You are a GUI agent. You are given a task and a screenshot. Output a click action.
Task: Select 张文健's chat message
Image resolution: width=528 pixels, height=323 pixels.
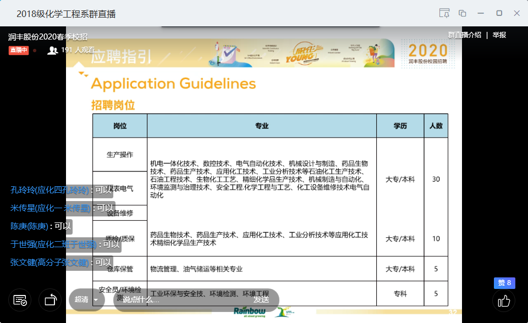61,263
